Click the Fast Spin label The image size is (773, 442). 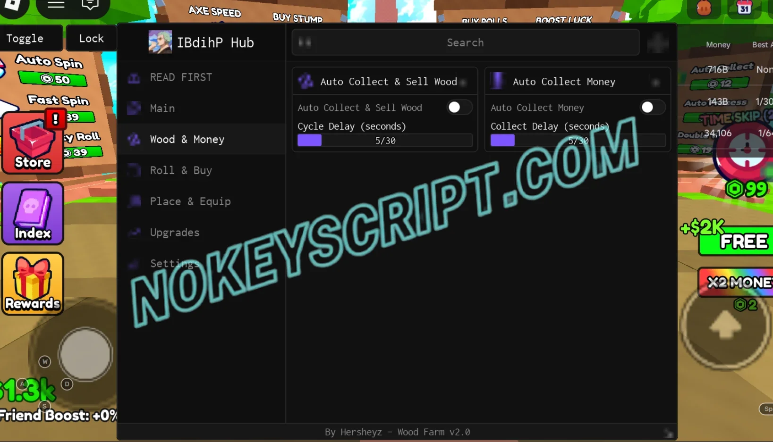59,100
